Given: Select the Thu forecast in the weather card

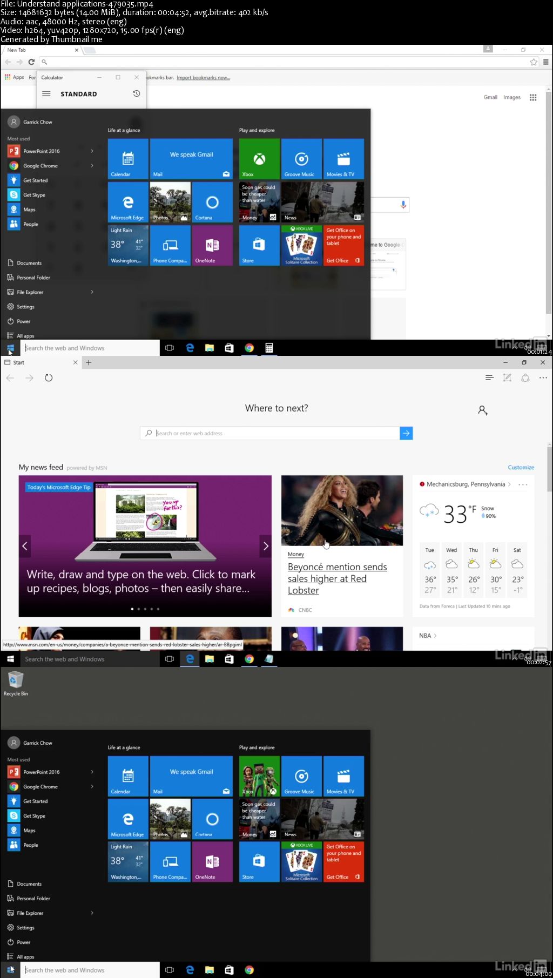Looking at the screenshot, I should (x=474, y=570).
